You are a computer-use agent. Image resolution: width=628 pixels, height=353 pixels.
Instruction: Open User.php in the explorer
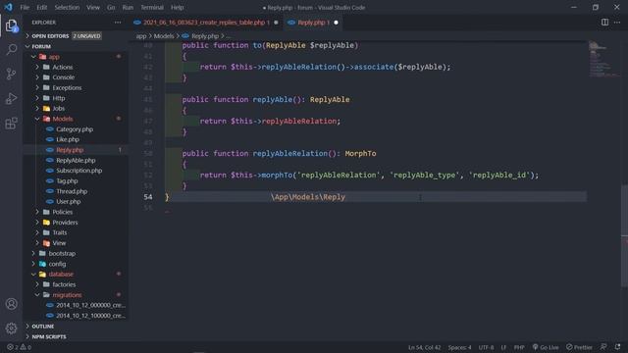[77, 202]
